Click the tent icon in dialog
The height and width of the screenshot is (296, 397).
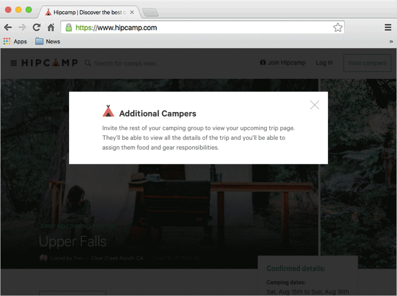tap(109, 111)
